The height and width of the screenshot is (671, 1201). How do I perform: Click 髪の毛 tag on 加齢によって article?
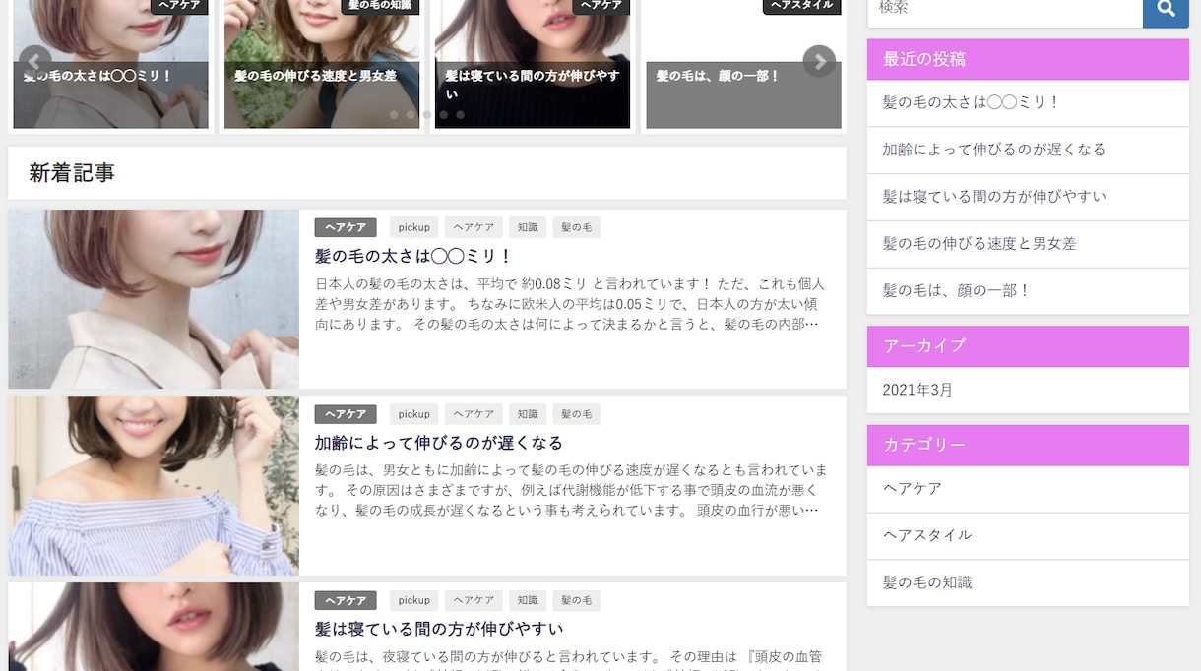[576, 414]
